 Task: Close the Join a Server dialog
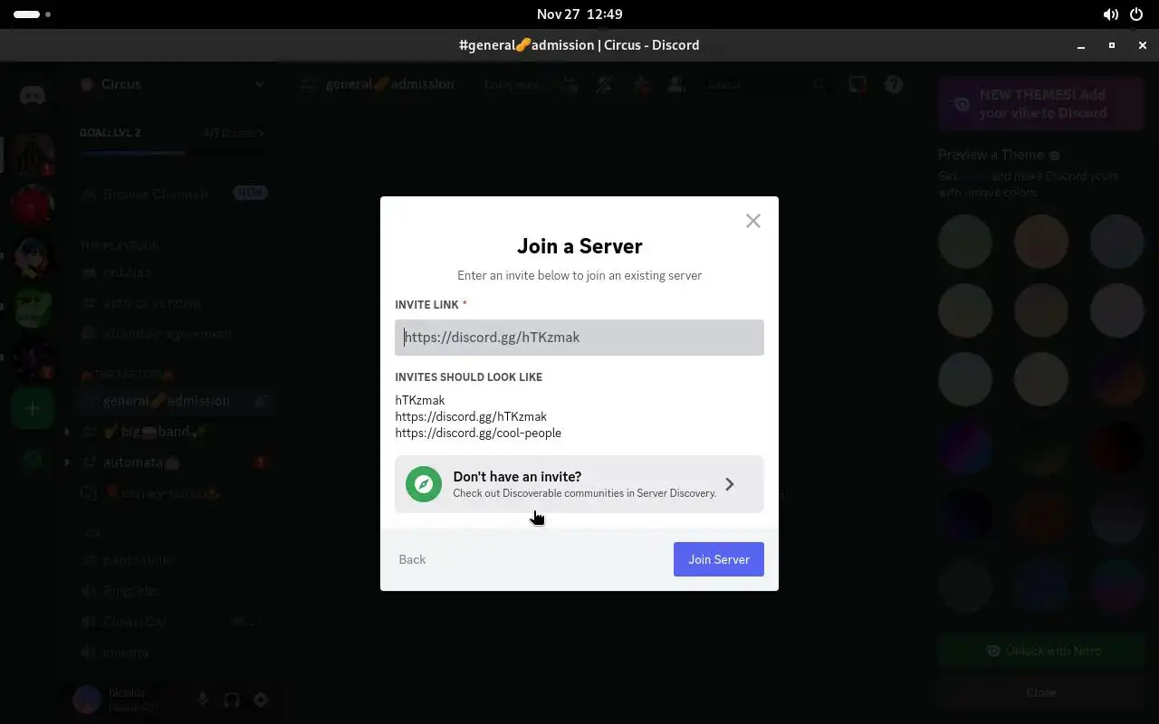752,221
